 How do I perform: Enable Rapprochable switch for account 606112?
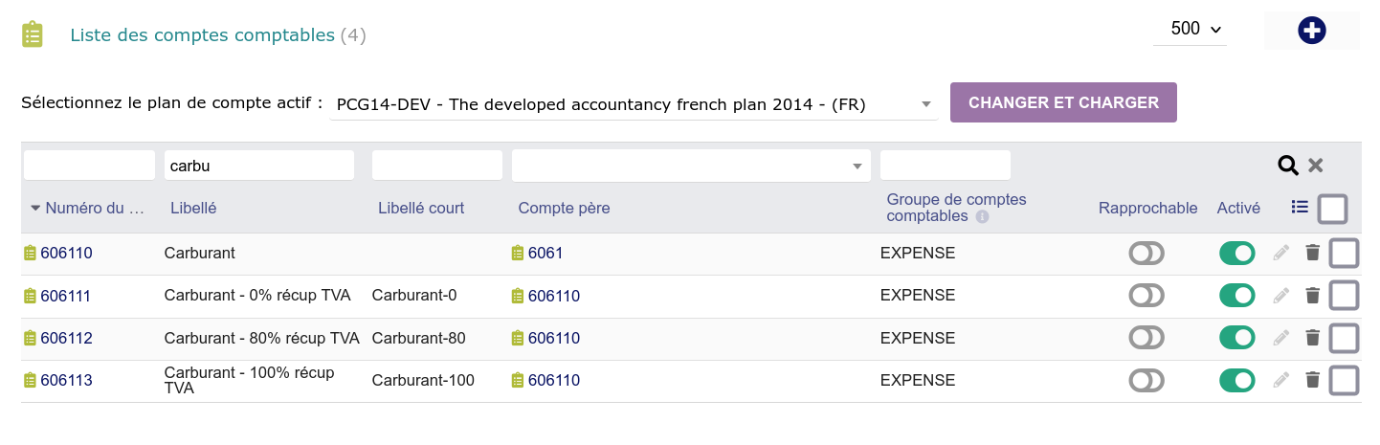[1146, 338]
